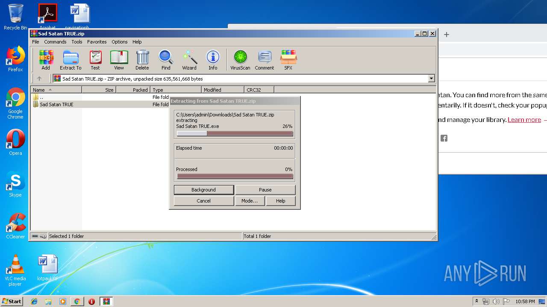This screenshot has width=547, height=307.
Task: Click the Comment toolbar icon
Action: tap(265, 60)
